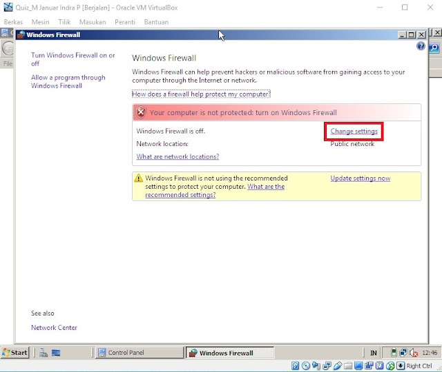Viewport: 442px width, 372px height.
Task: Open the Bantuan menu
Action: 156,22
